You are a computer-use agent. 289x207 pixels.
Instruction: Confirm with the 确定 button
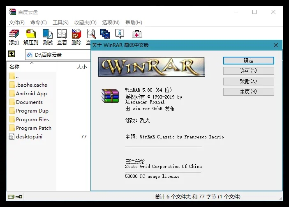[248, 61]
